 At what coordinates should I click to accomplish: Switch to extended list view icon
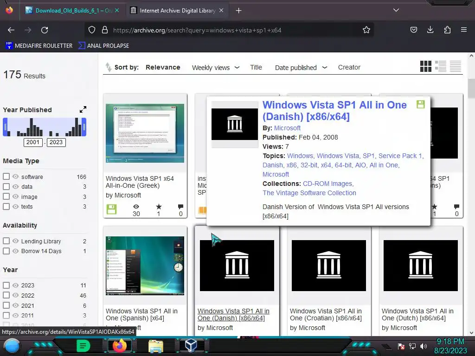click(441, 66)
